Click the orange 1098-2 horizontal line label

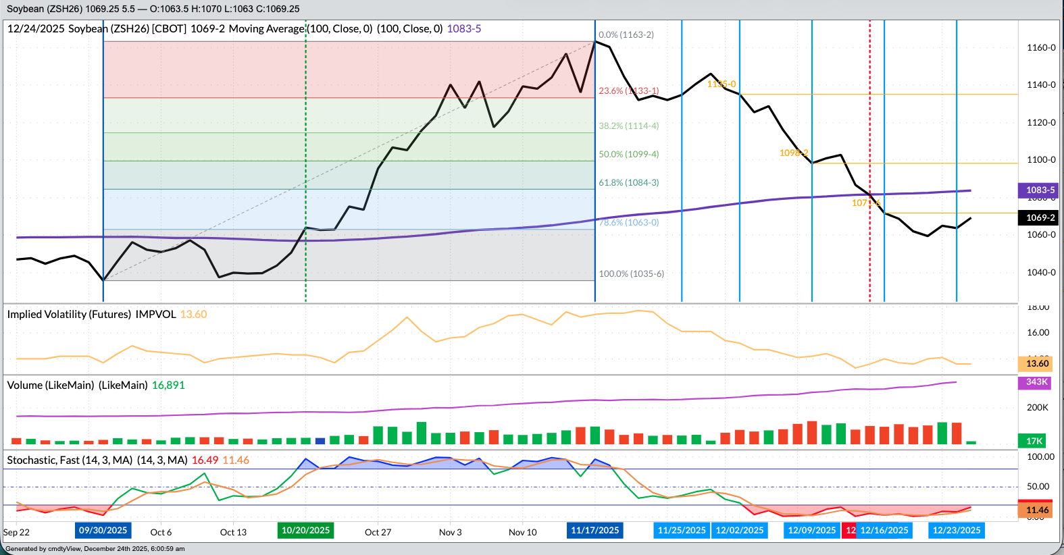[793, 153]
